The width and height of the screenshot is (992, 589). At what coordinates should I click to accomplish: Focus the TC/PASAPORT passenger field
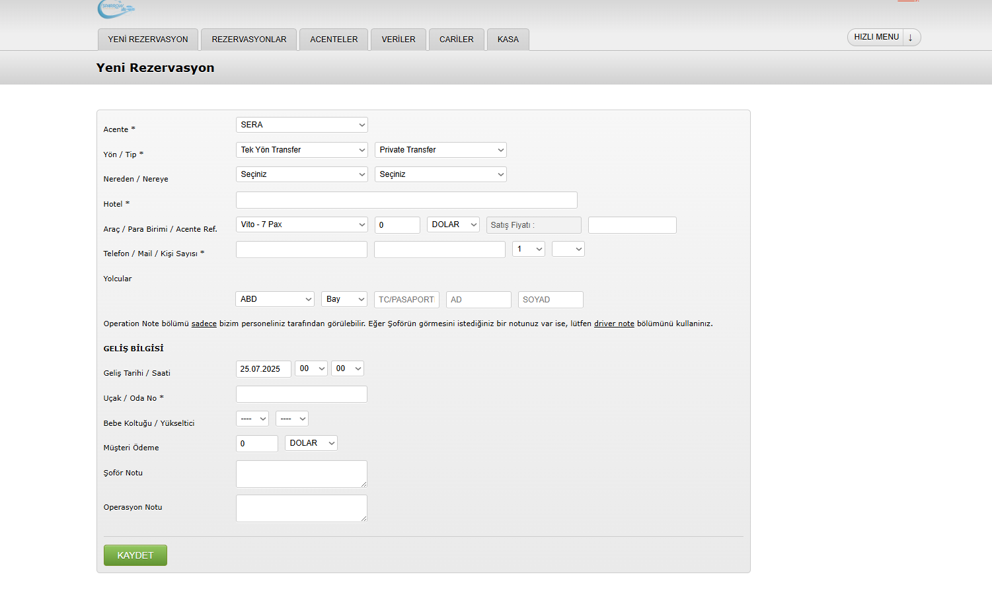pos(406,300)
